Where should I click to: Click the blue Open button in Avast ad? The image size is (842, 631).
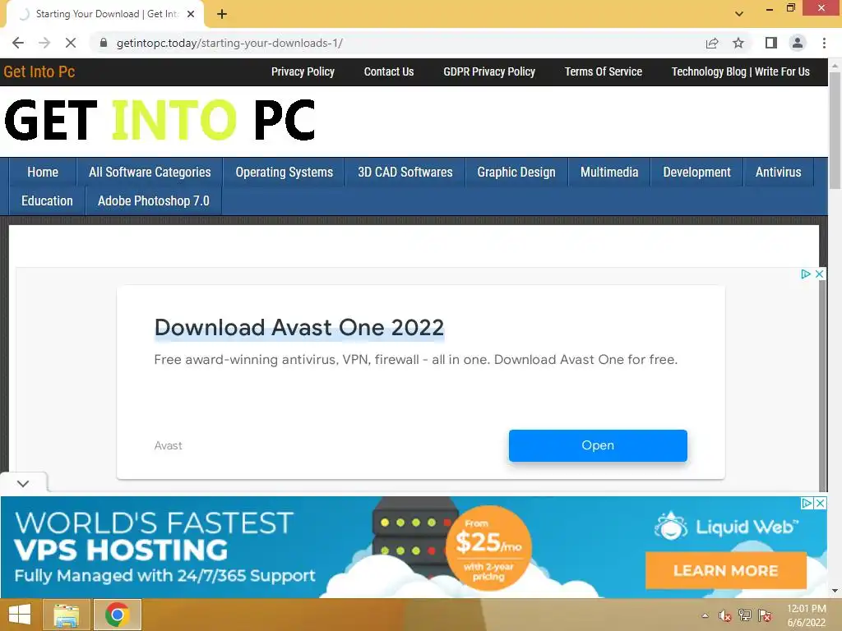(598, 445)
